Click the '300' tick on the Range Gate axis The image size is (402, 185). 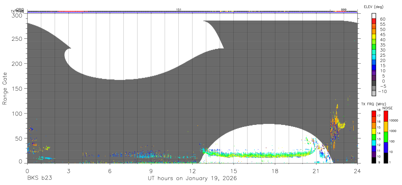tap(17, 15)
